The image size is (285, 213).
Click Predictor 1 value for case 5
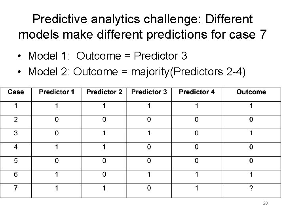click(x=57, y=161)
